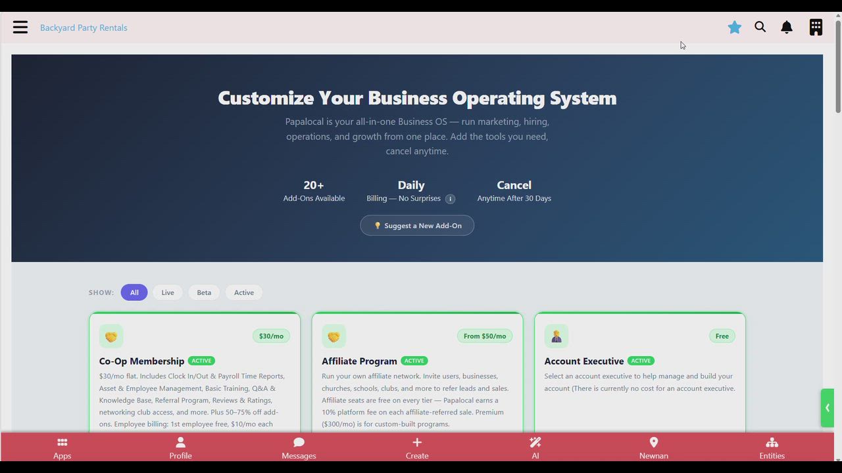Click the Co-Op Membership handshake icon
The image size is (842, 473).
coord(111,336)
